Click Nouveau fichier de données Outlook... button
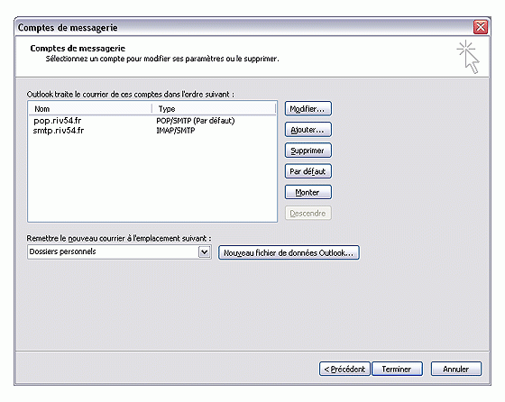The width and height of the screenshot is (505, 402). (289, 252)
